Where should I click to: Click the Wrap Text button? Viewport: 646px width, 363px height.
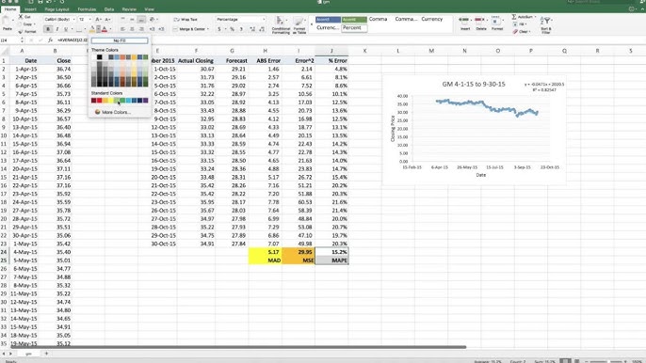pyautogui.click(x=186, y=20)
